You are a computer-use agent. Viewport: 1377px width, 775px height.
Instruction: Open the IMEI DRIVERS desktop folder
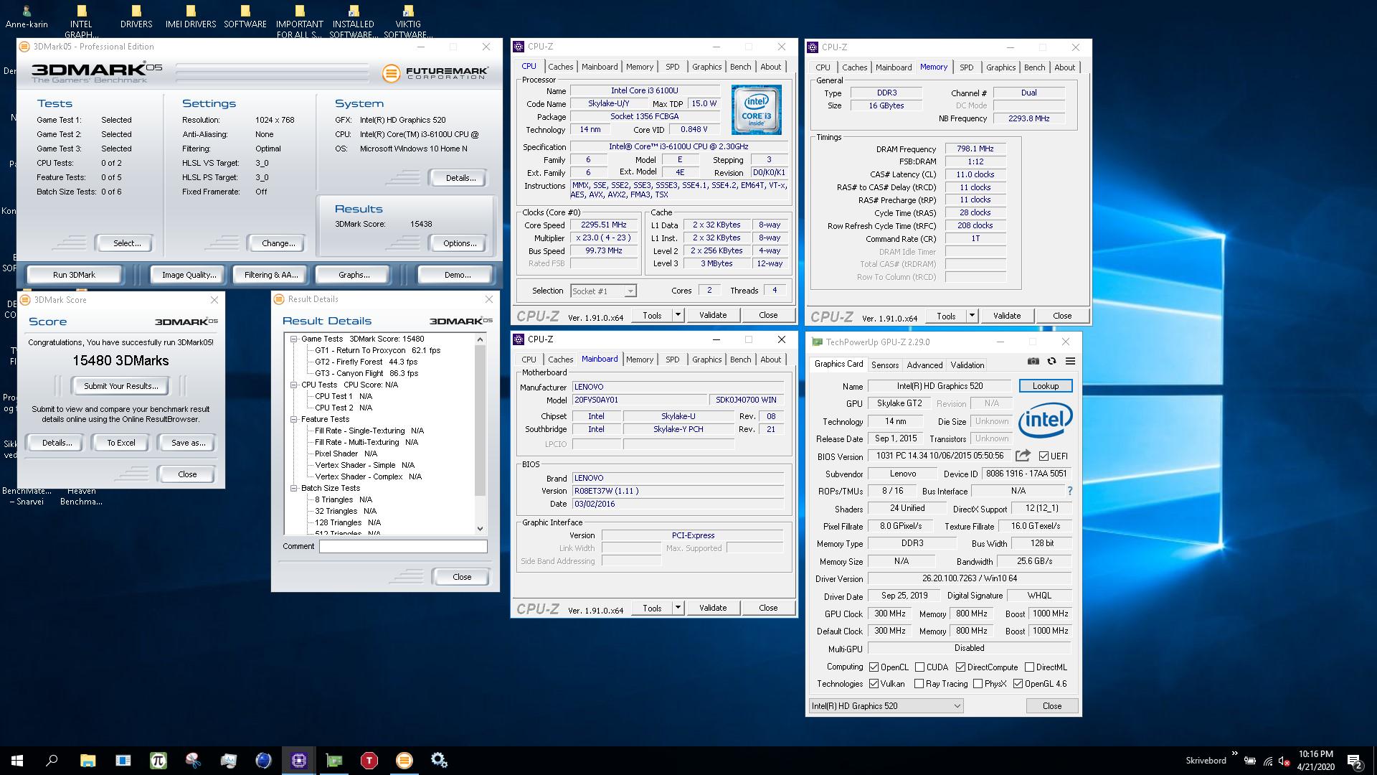[x=191, y=17]
